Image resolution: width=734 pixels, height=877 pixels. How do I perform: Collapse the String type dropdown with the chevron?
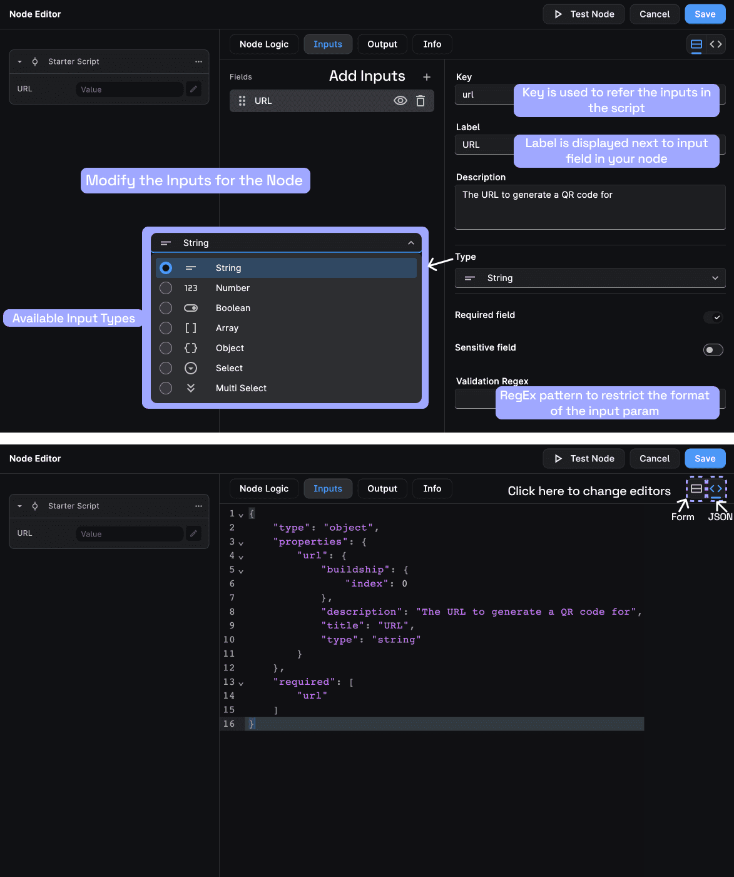coord(410,243)
